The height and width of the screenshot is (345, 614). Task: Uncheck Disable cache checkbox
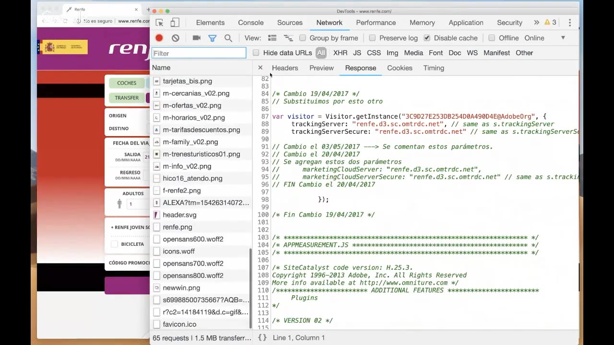tap(427, 38)
